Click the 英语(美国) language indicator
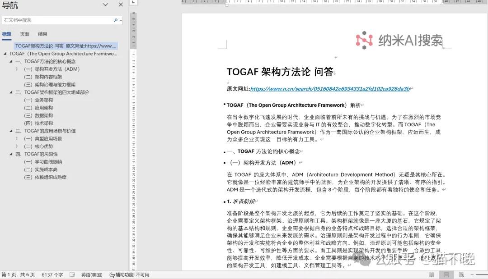Screen dimensions: 488x279 tap(92, 274)
